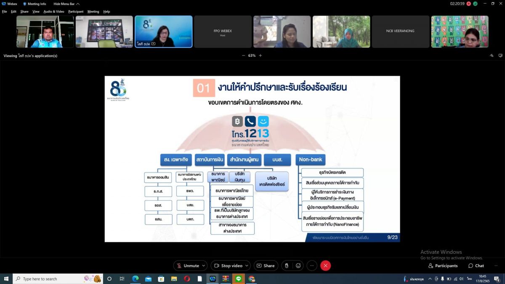Click the mouse gesture recognition icon
Image resolution: width=505 pixels, height=284 pixels.
pos(287,265)
